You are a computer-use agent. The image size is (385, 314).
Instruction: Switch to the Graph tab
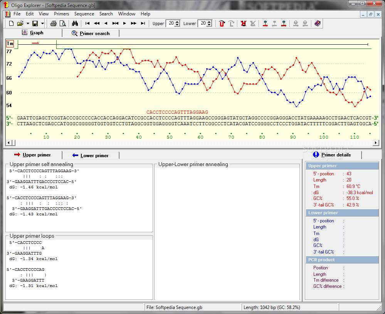pos(33,33)
